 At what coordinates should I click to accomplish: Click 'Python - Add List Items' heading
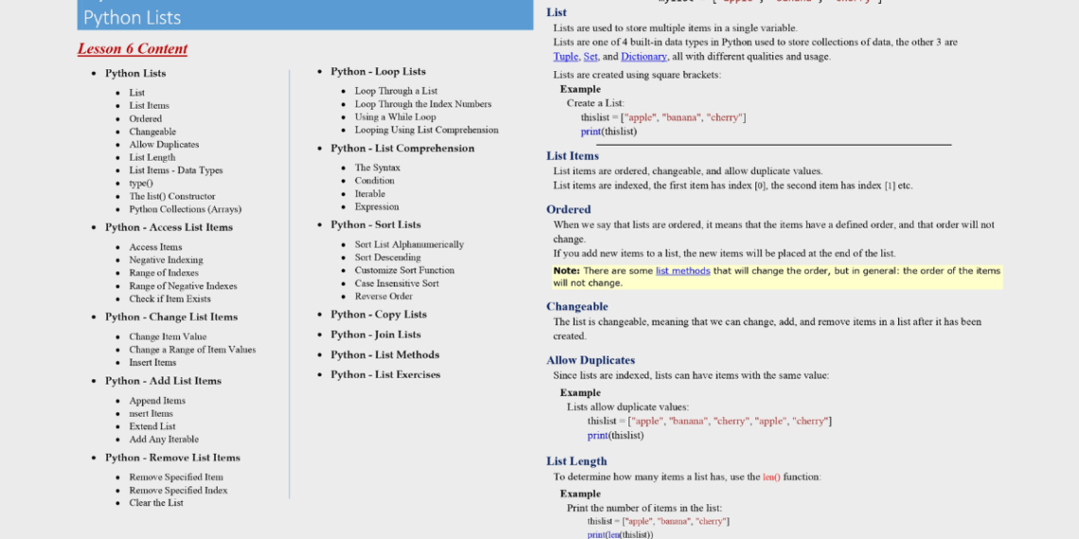click(x=163, y=381)
